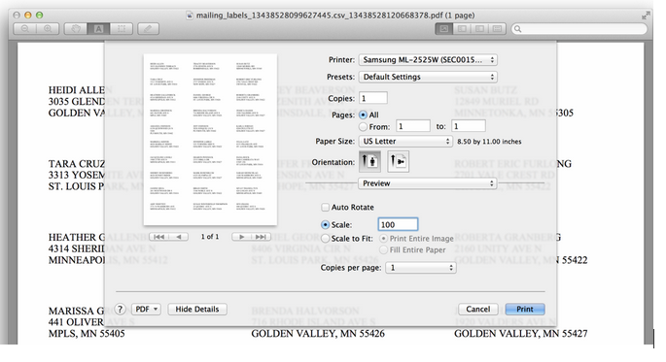
Task: Select the Scale radio button
Action: [x=326, y=224]
